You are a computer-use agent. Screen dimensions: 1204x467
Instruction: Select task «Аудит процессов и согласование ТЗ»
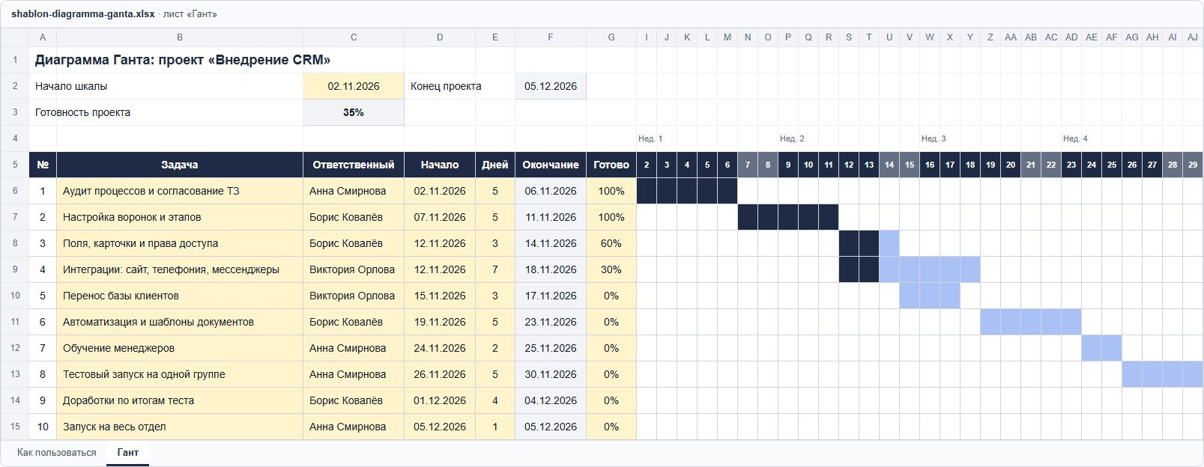click(180, 191)
